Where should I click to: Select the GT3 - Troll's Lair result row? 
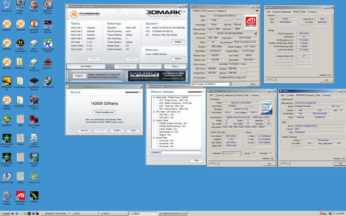172,106
